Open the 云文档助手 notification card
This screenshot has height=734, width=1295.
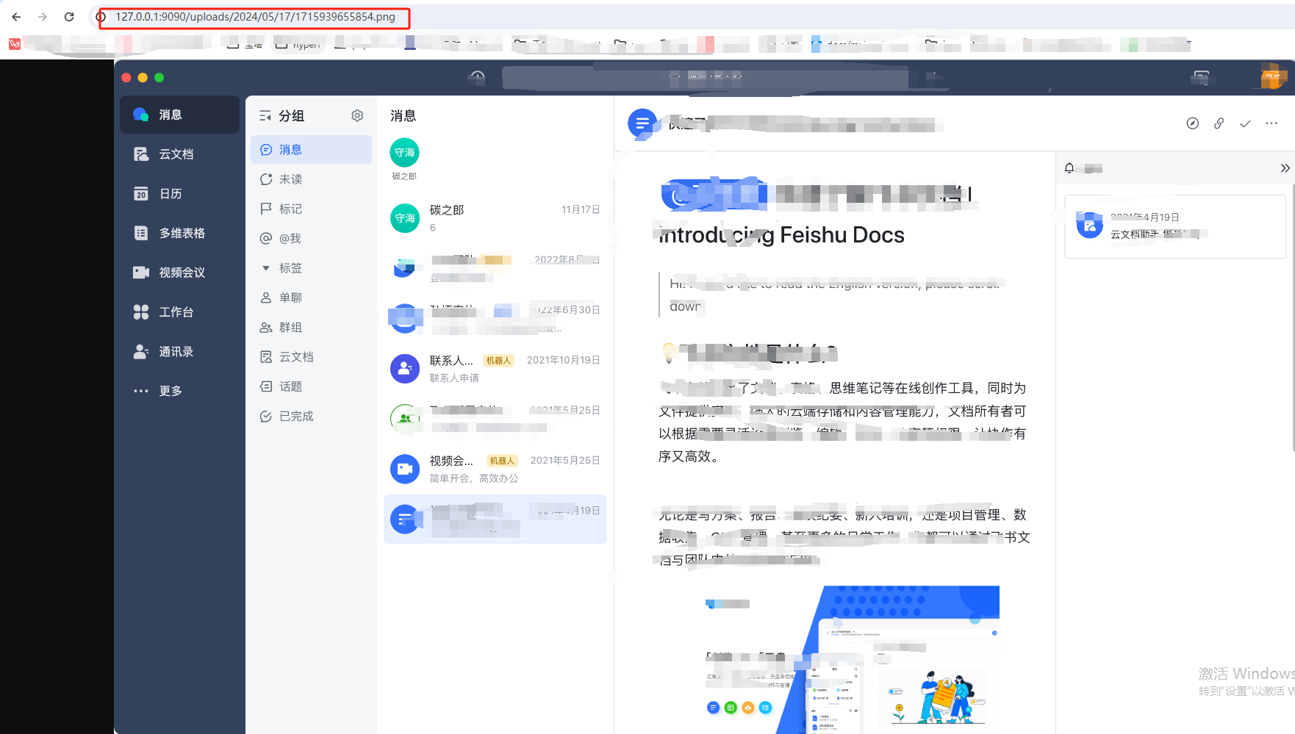click(1174, 226)
